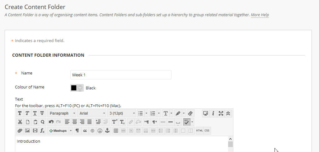The width and height of the screenshot is (319, 152).
Task: Erase formatting with eraser icon
Action: point(190,113)
